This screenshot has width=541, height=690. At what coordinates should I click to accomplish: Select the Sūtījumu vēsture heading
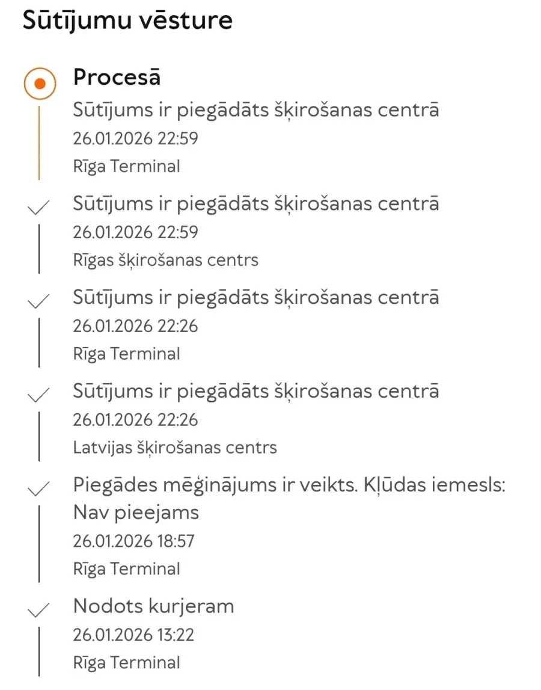tap(127, 21)
